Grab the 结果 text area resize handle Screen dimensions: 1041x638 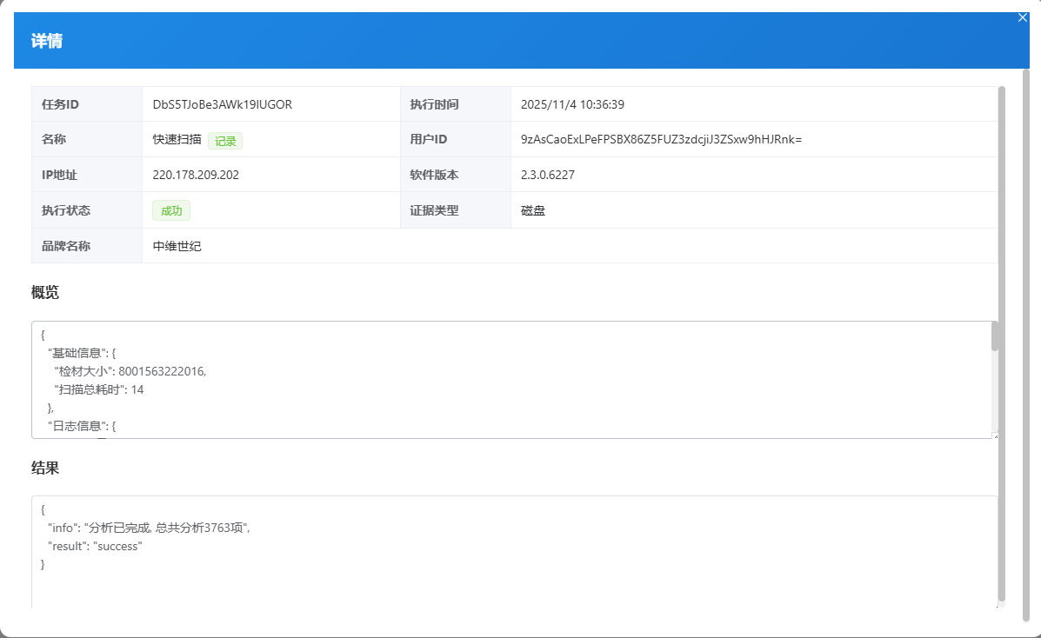(995, 604)
